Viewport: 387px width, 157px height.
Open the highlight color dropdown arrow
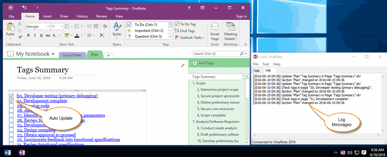tap(72, 35)
